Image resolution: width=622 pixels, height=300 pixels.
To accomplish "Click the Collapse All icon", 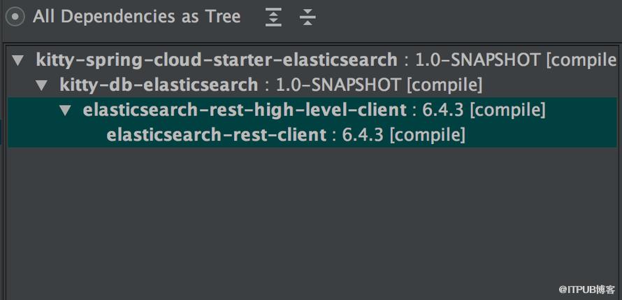I will tap(308, 17).
